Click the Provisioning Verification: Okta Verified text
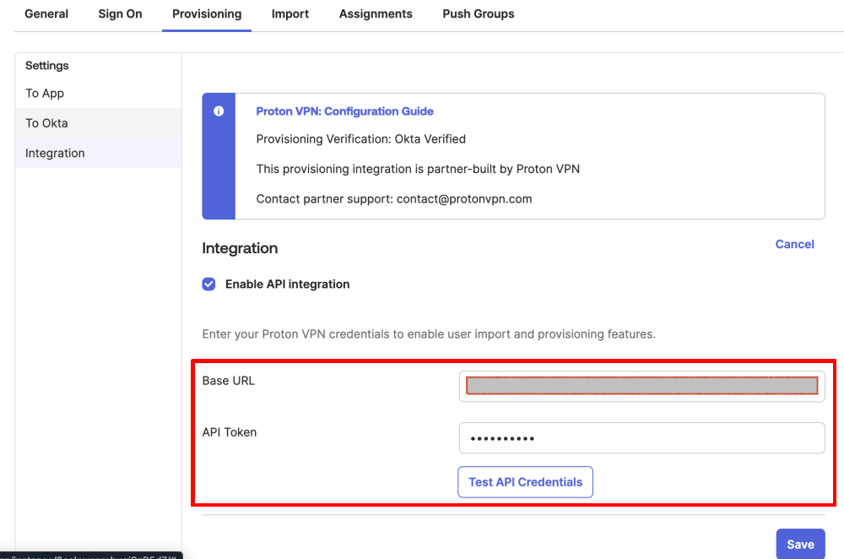This screenshot has height=559, width=844. 360,139
